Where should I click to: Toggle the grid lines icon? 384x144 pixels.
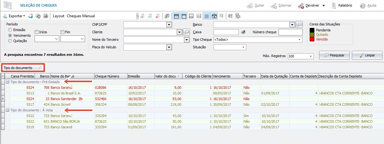[x=207, y=16]
